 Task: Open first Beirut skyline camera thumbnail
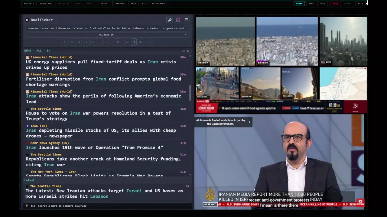(x=226, y=41)
